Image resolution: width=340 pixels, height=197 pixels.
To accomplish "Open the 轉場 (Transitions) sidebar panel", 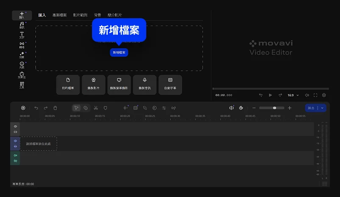I will pos(22,45).
